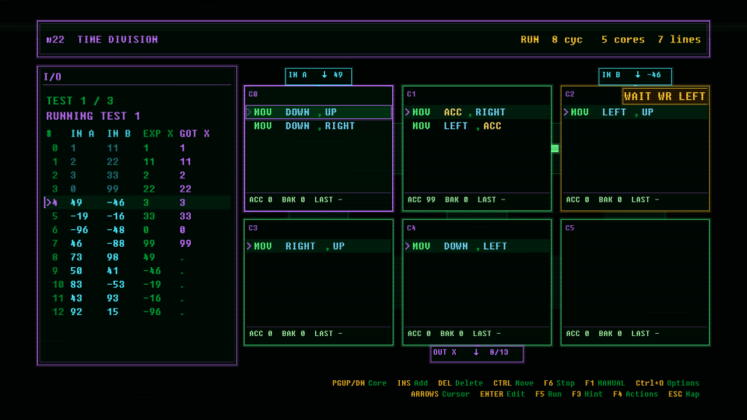The height and width of the screenshot is (420, 747).
Task: Click the PGUP/DN Core hint
Action: click(x=359, y=383)
